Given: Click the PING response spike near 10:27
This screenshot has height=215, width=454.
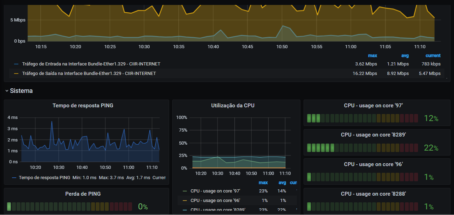Looking at the screenshot, I should [x=52, y=121].
